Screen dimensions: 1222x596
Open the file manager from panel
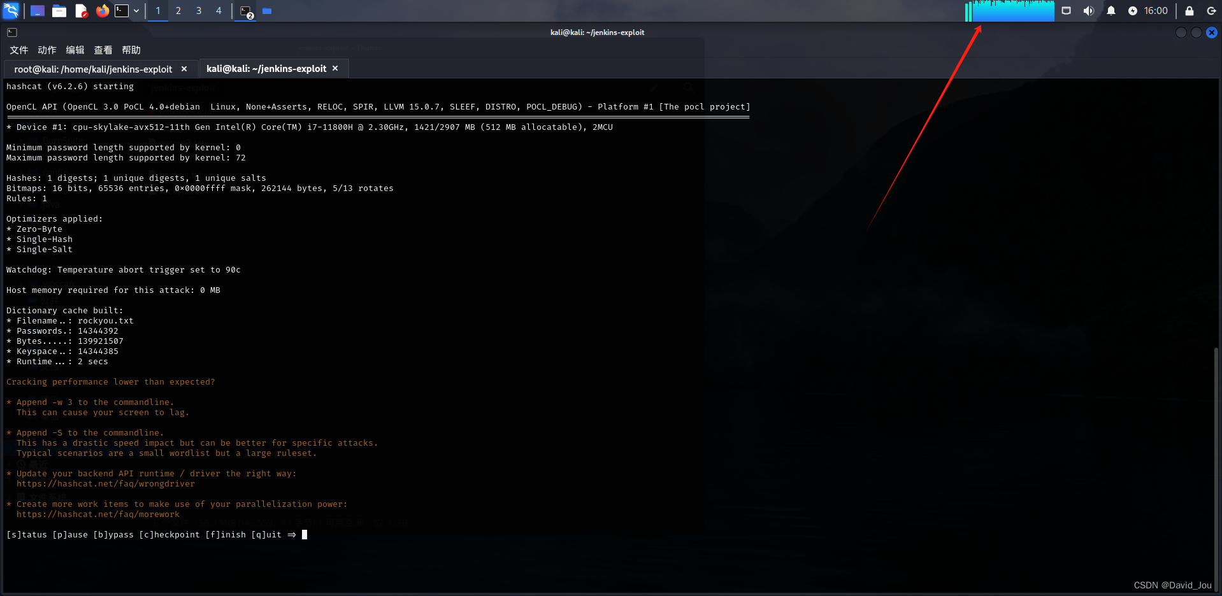[x=59, y=11]
